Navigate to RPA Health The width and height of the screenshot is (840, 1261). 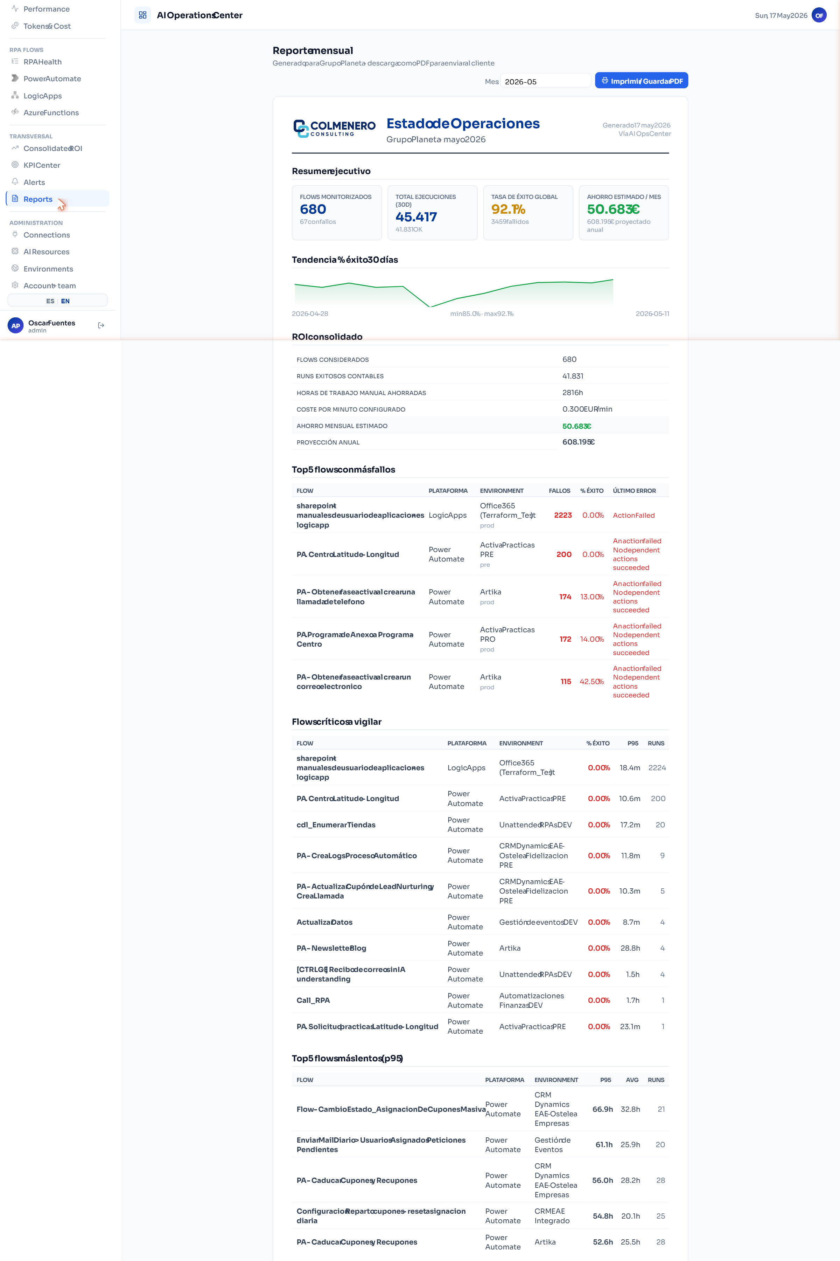point(58,62)
